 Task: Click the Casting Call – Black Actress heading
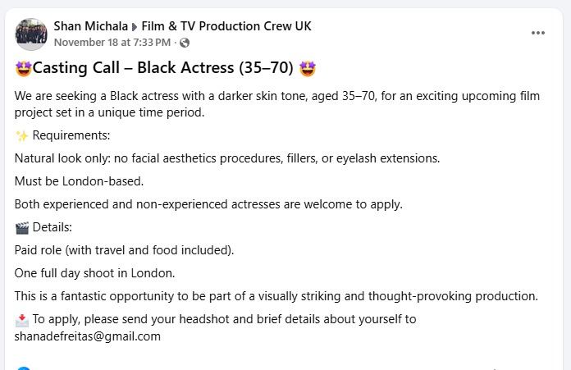(164, 69)
